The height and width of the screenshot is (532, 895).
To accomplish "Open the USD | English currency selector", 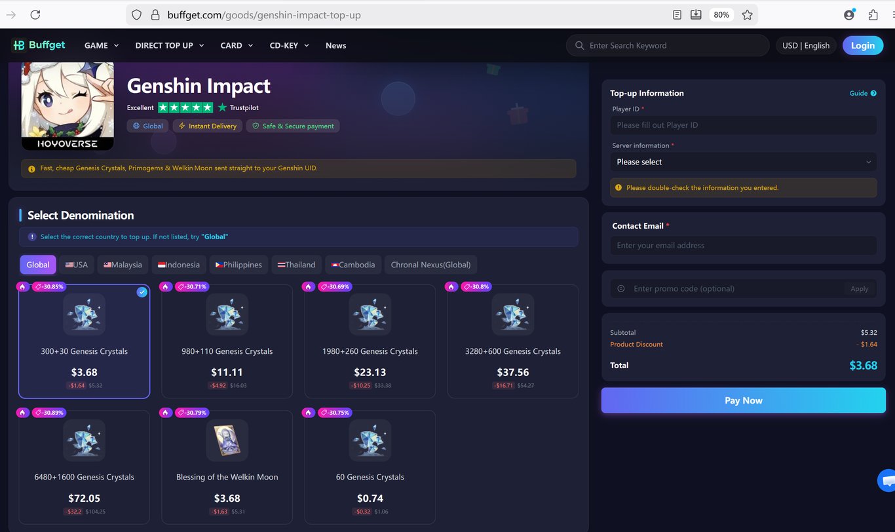I will tap(806, 45).
